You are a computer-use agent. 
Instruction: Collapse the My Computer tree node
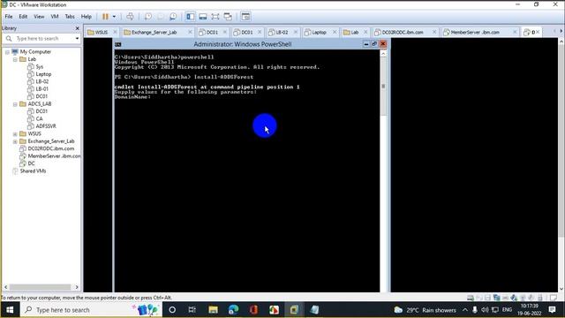point(7,52)
